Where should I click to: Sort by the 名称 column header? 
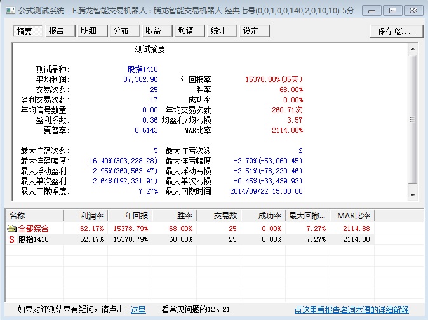(x=34, y=216)
